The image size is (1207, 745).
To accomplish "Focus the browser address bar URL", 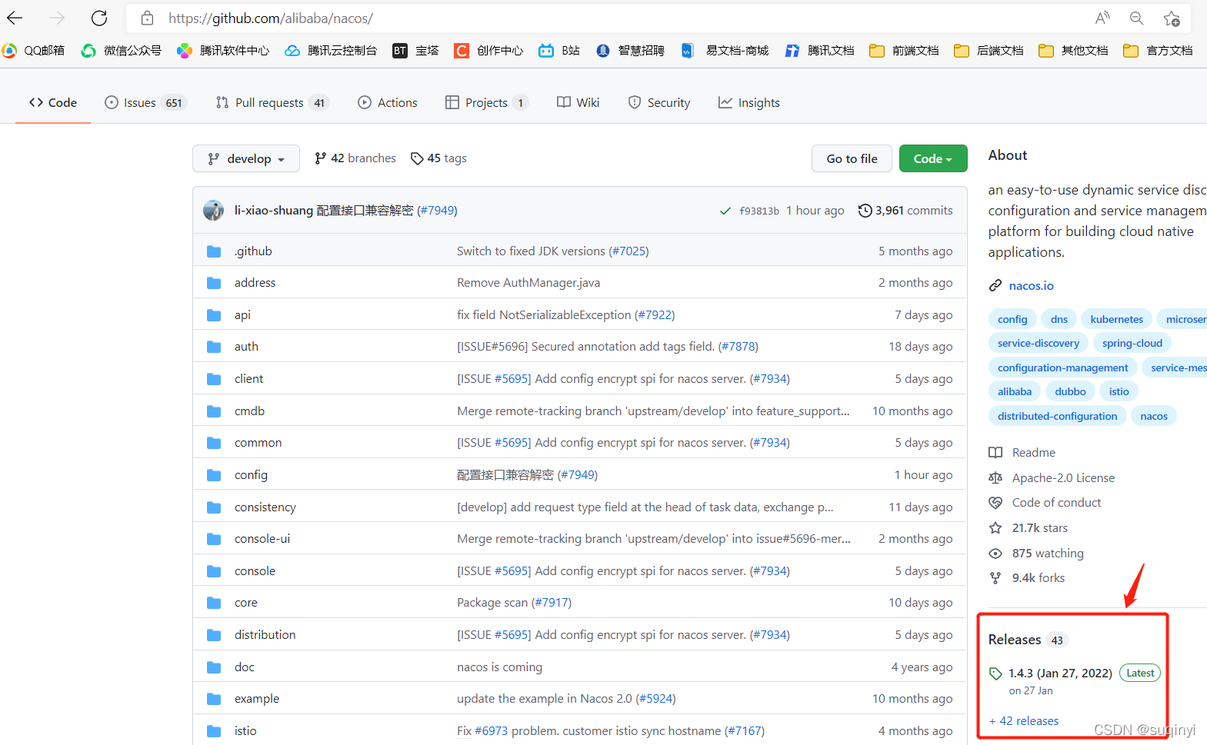I will [271, 18].
